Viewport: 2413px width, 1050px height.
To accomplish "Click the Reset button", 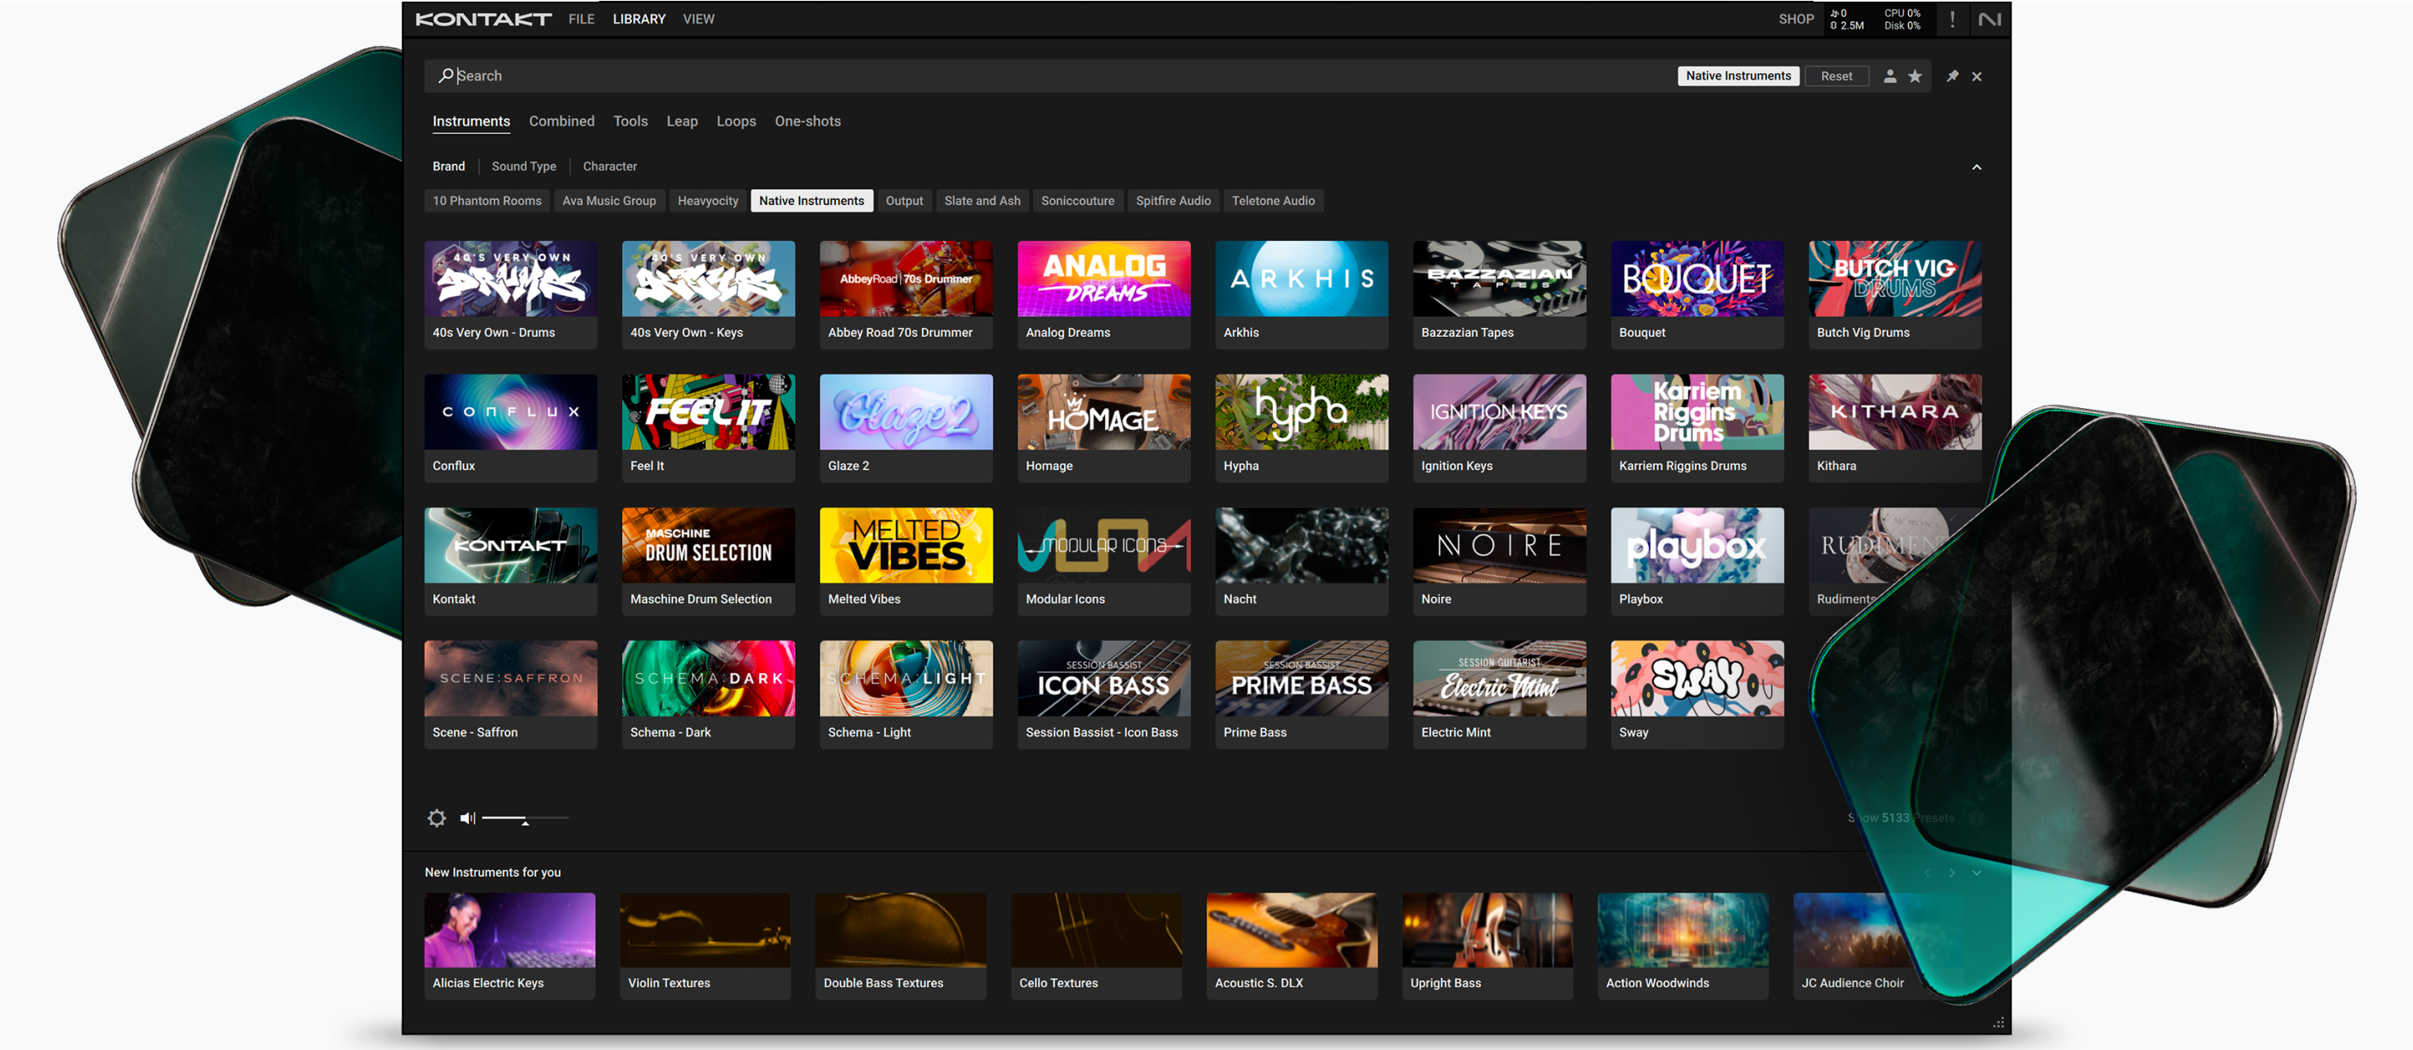I will [1836, 76].
